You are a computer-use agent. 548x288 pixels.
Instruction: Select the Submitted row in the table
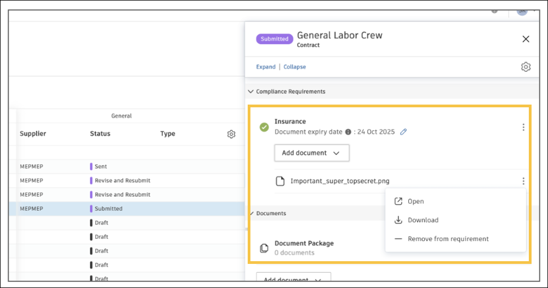click(109, 209)
